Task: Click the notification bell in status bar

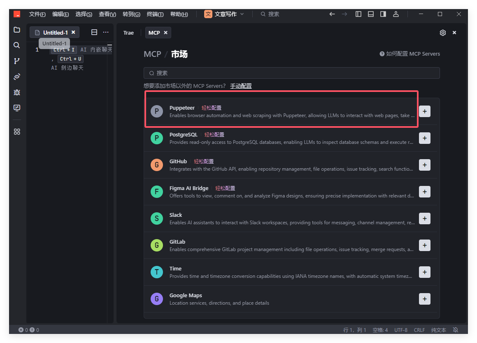Action: 456,330
